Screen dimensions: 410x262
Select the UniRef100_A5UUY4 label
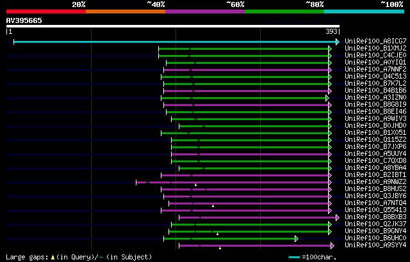point(375,153)
